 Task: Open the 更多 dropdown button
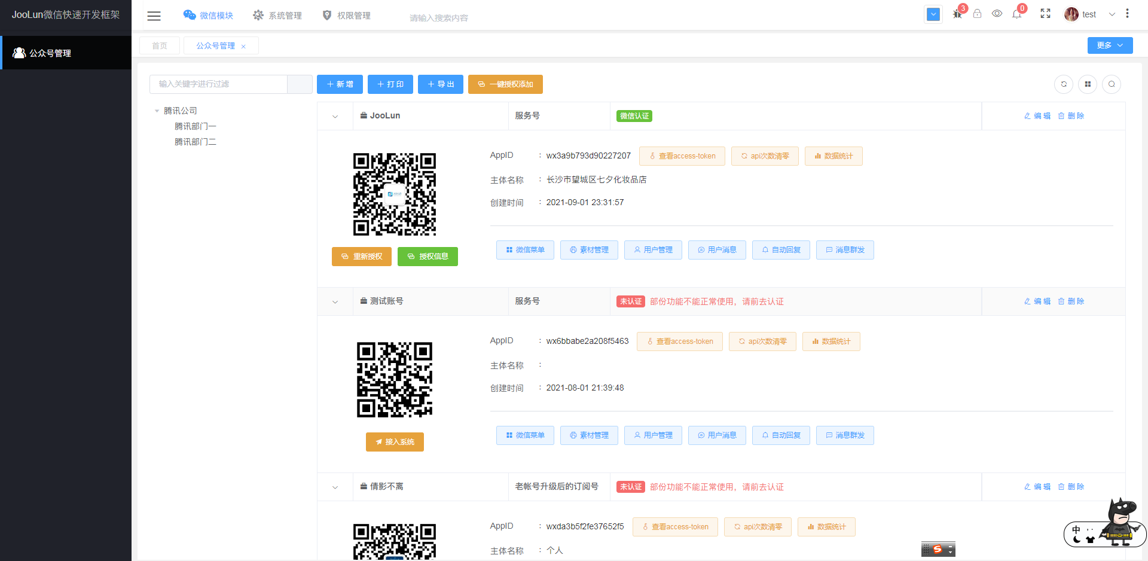[x=1110, y=45]
